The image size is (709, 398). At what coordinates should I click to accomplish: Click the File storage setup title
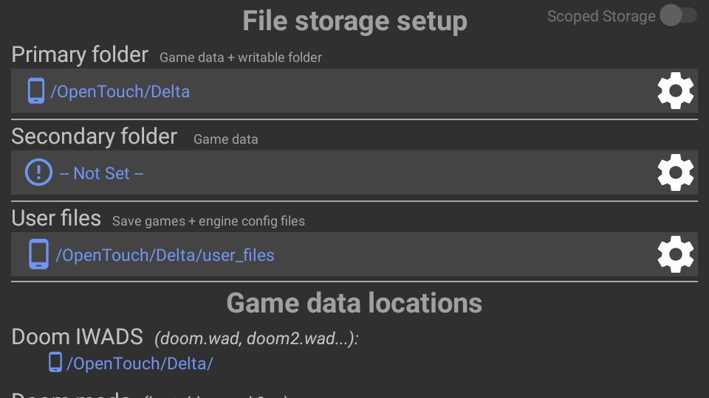click(x=355, y=21)
